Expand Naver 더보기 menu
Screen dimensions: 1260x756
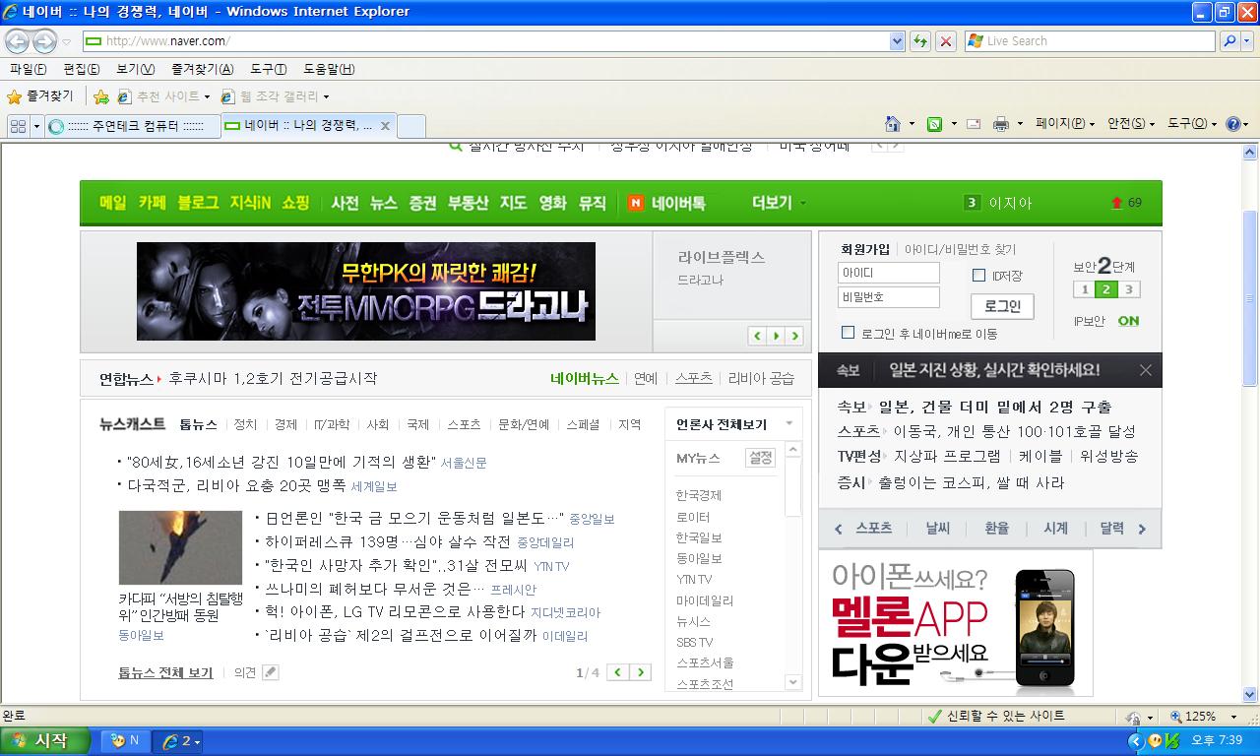pyautogui.click(x=779, y=203)
